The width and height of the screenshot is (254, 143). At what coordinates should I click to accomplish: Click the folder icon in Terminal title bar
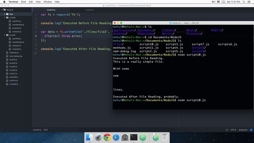171,23
